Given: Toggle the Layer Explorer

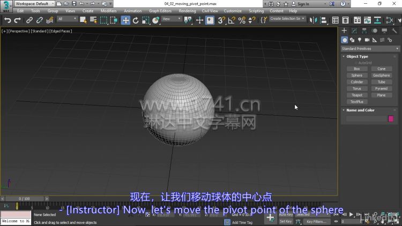Looking at the screenshot, I should click(345, 20).
